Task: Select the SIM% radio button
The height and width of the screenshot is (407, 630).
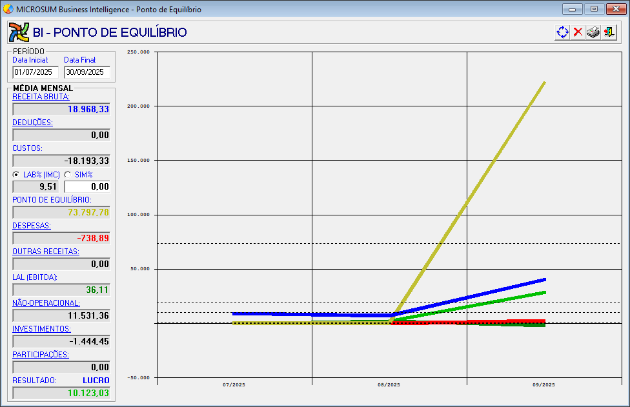Action: click(68, 175)
